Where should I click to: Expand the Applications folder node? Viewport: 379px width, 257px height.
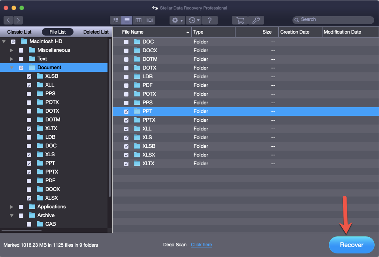pos(12,207)
